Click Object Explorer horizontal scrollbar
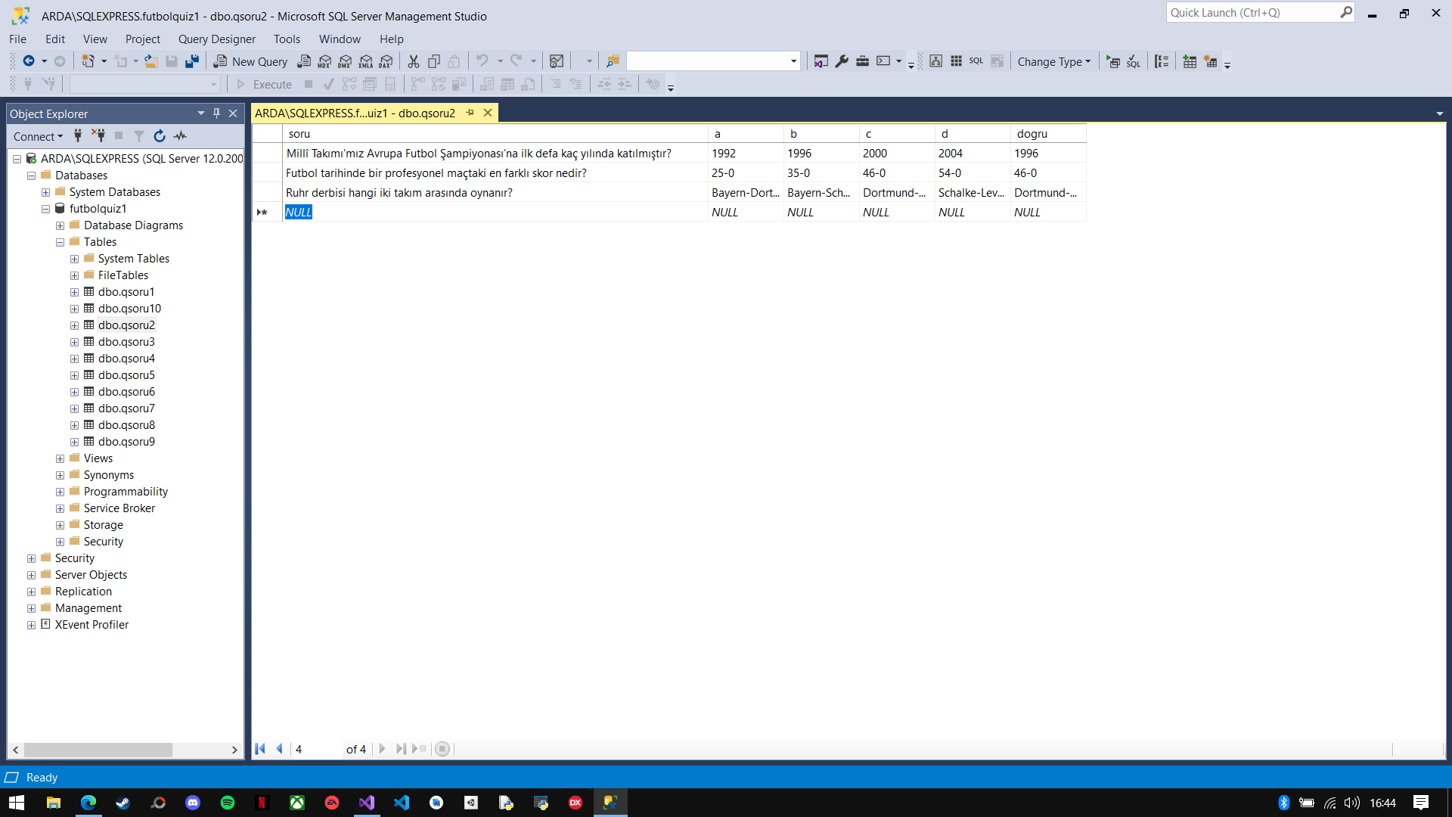Image resolution: width=1452 pixels, height=817 pixels. tap(98, 750)
